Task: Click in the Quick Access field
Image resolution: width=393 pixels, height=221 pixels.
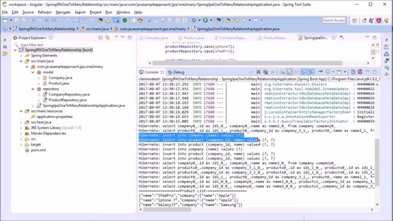Action: [334, 20]
